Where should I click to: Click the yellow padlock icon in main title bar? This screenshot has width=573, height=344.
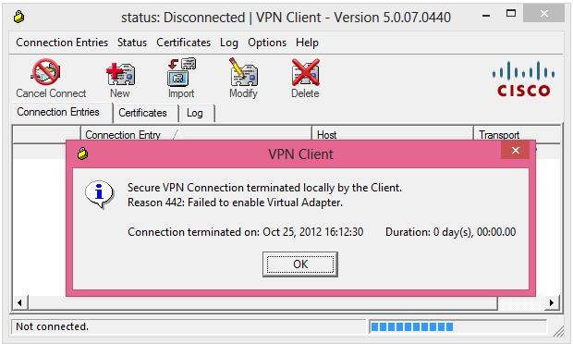click(19, 17)
